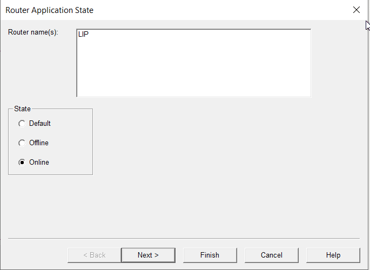
Task: Open Help for this dialog
Action: (333, 255)
